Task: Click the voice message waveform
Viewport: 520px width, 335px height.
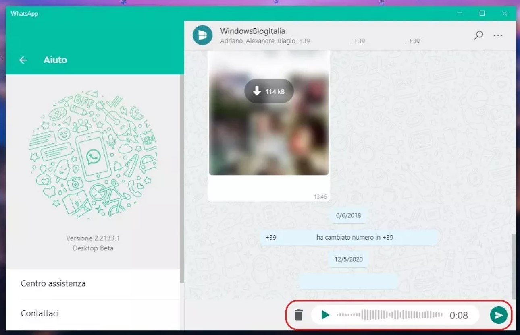Action: [x=389, y=315]
